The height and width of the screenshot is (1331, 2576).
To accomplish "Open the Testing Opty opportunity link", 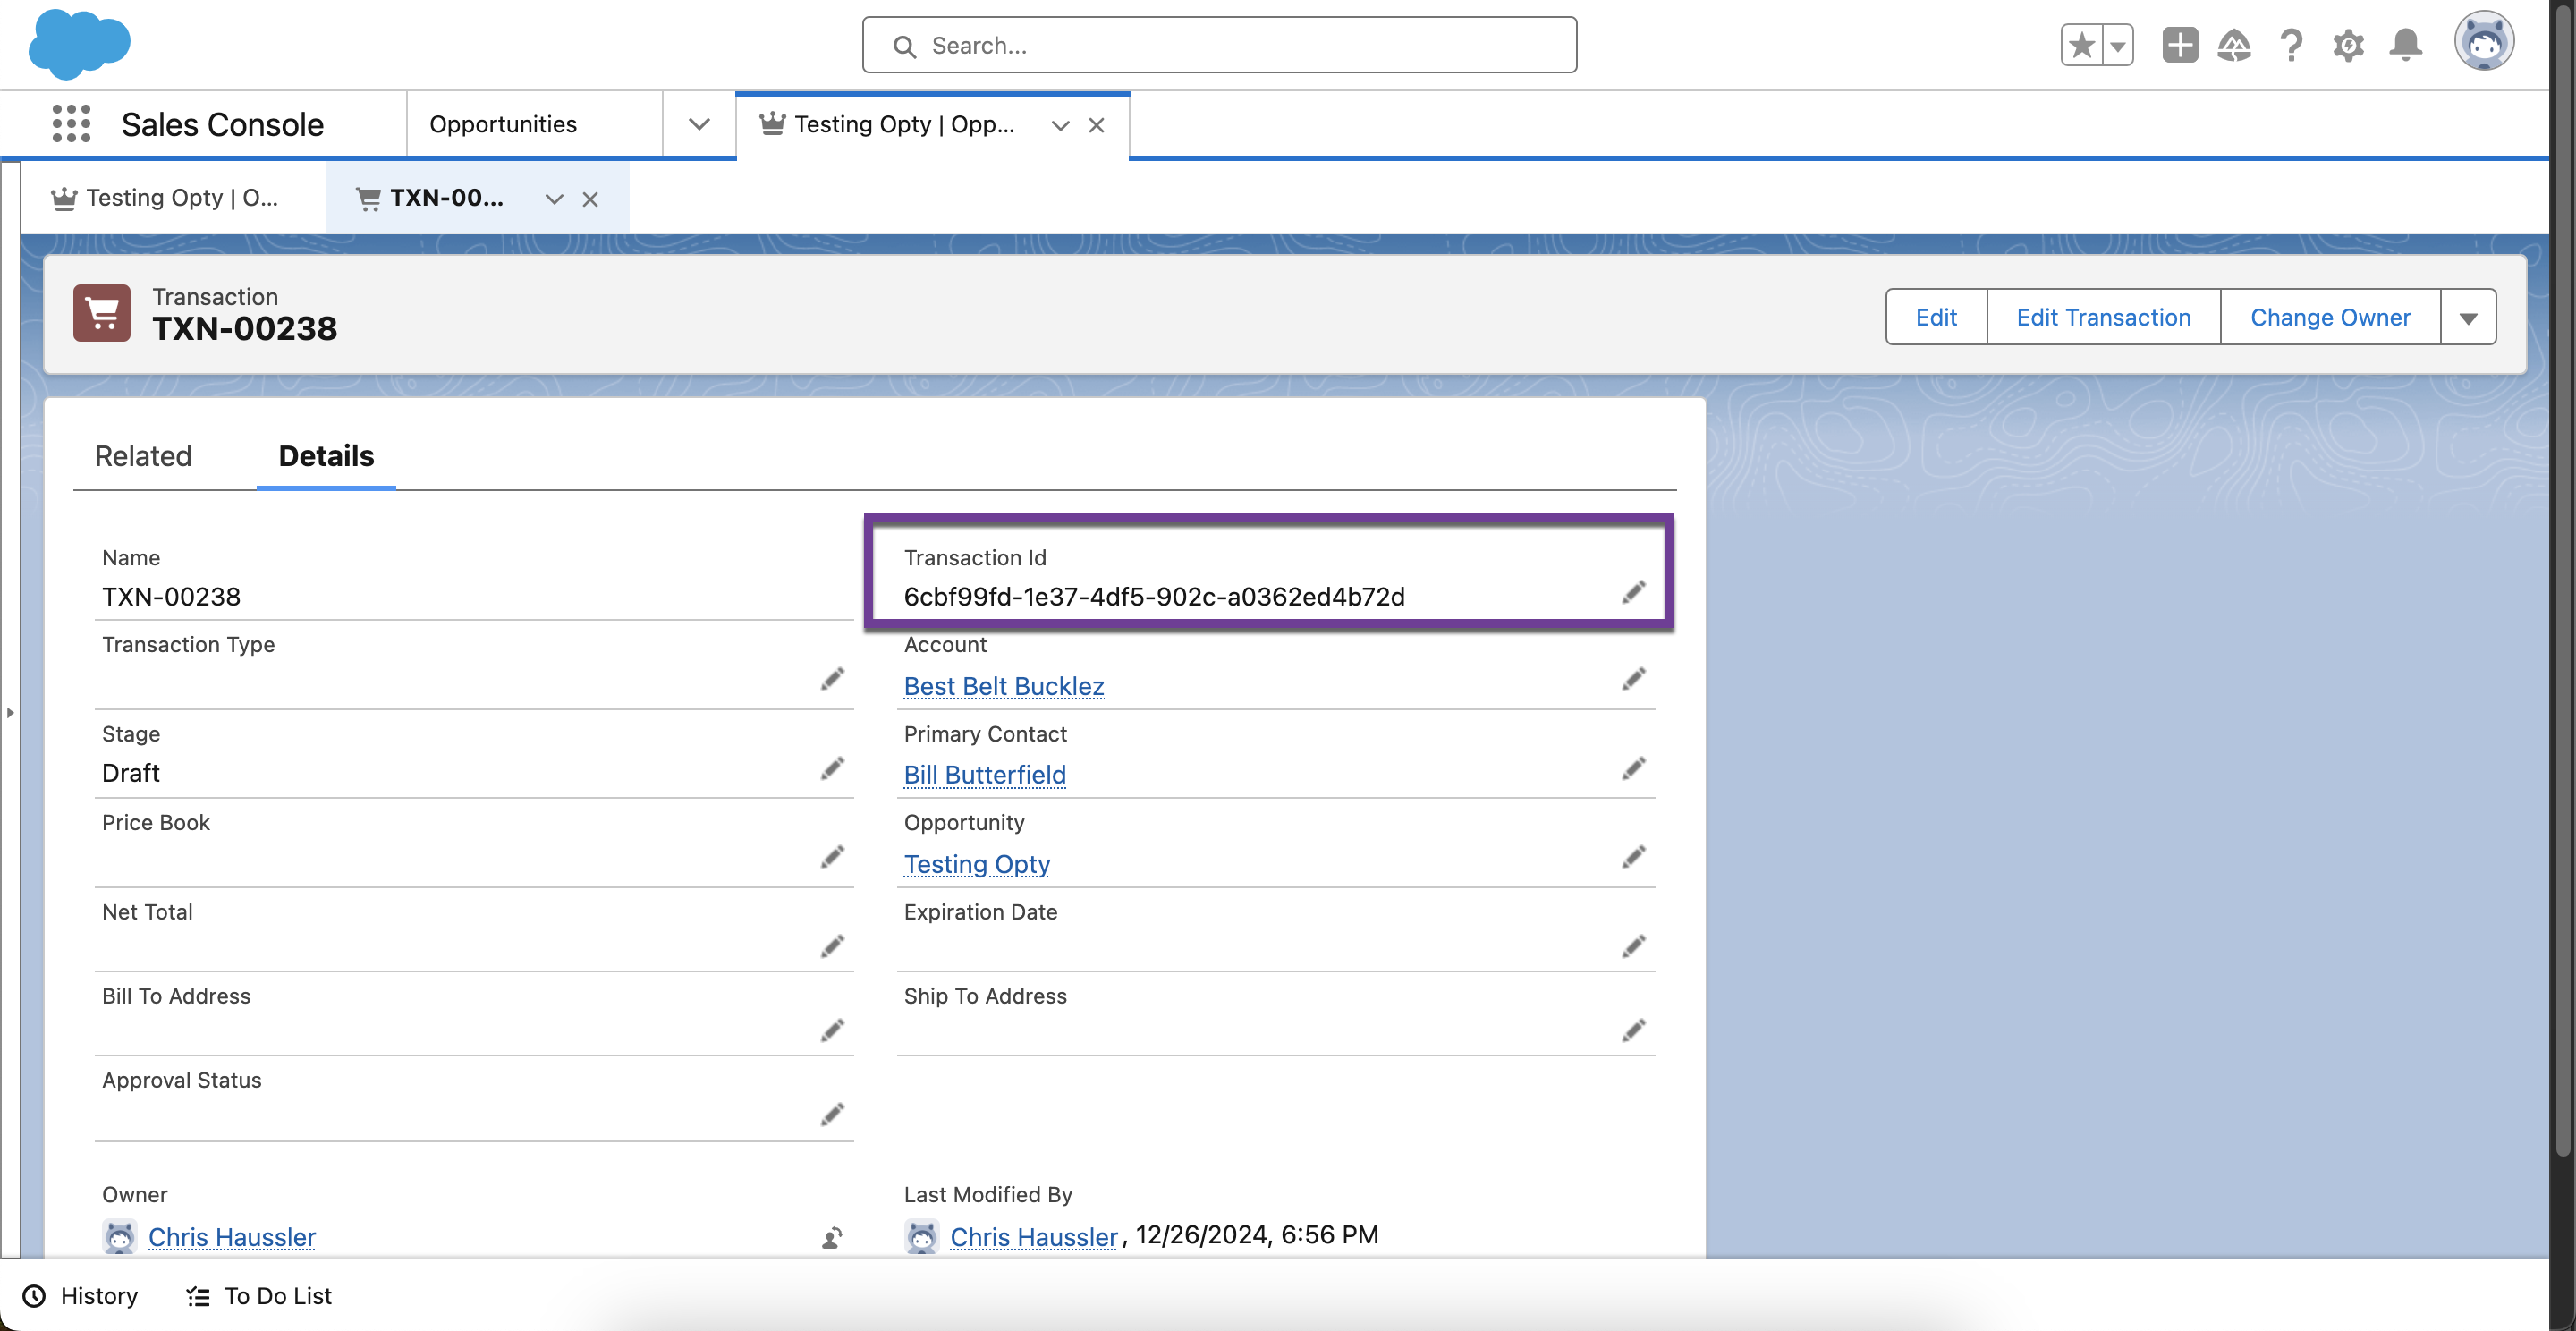I will click(977, 864).
